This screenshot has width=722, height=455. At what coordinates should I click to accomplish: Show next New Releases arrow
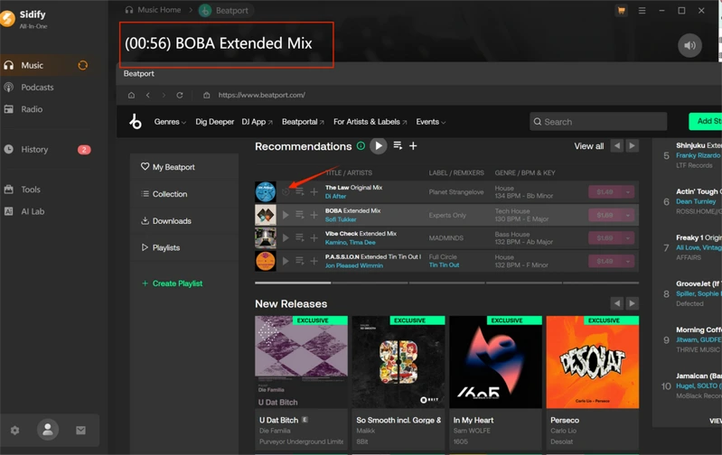632,303
